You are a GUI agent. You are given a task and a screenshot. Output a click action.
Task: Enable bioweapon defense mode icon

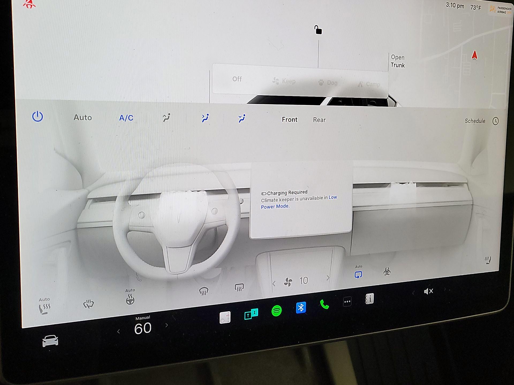[x=387, y=271]
